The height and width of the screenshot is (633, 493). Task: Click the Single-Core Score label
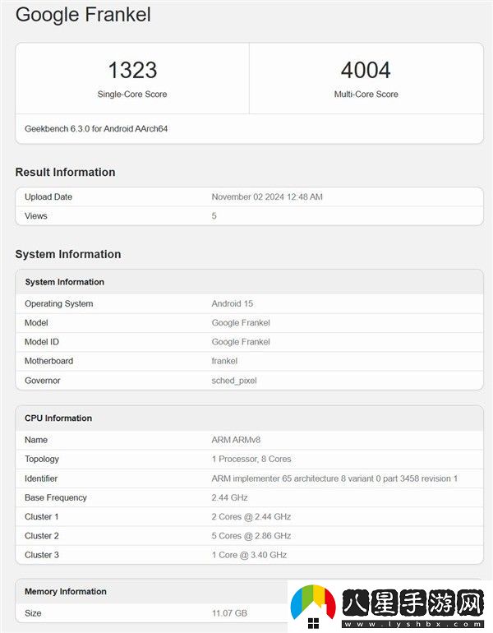[x=132, y=95]
